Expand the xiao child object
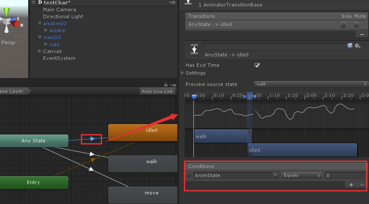This screenshot has height=204, width=369. click(46, 44)
